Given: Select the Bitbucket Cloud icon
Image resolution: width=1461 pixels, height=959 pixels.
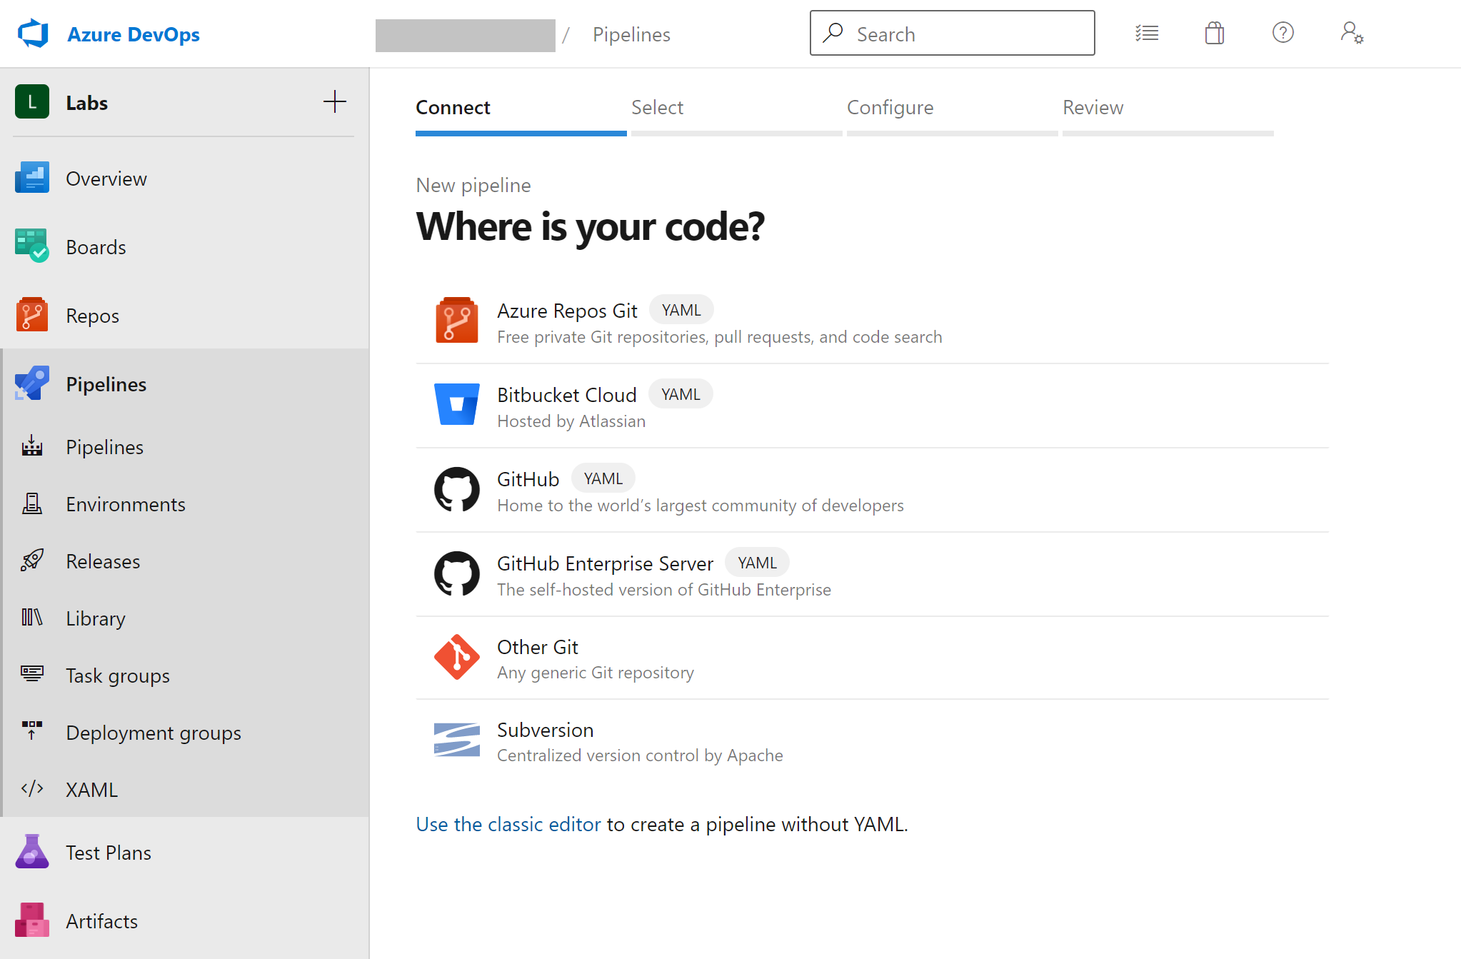Looking at the screenshot, I should coord(457,403).
